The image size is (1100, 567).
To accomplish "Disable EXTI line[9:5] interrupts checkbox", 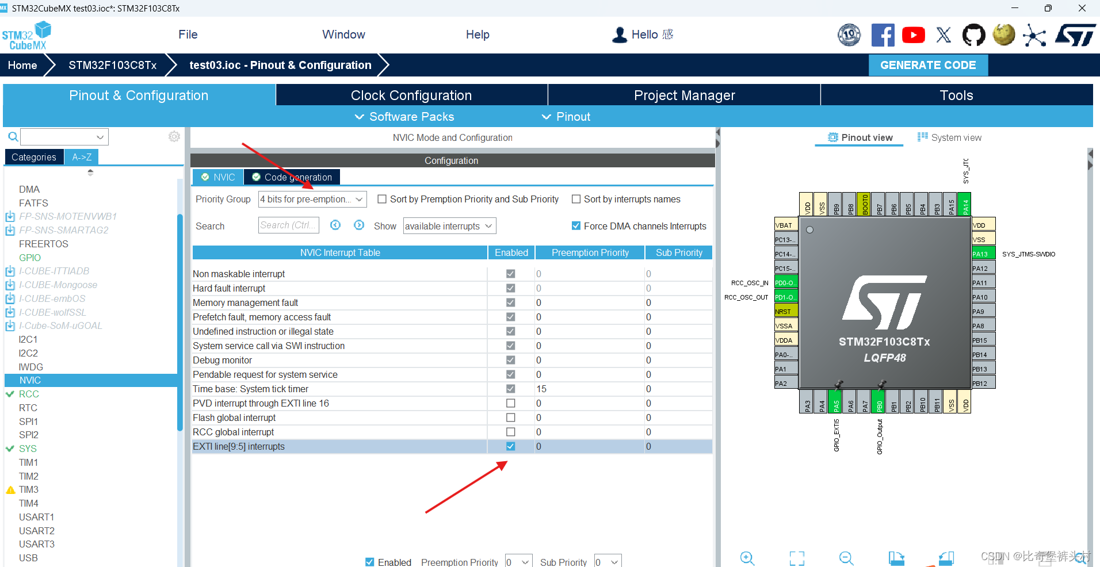I will click(x=510, y=446).
